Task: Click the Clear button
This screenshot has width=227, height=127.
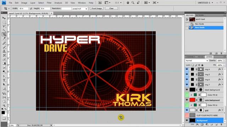Action: coord(111,8)
